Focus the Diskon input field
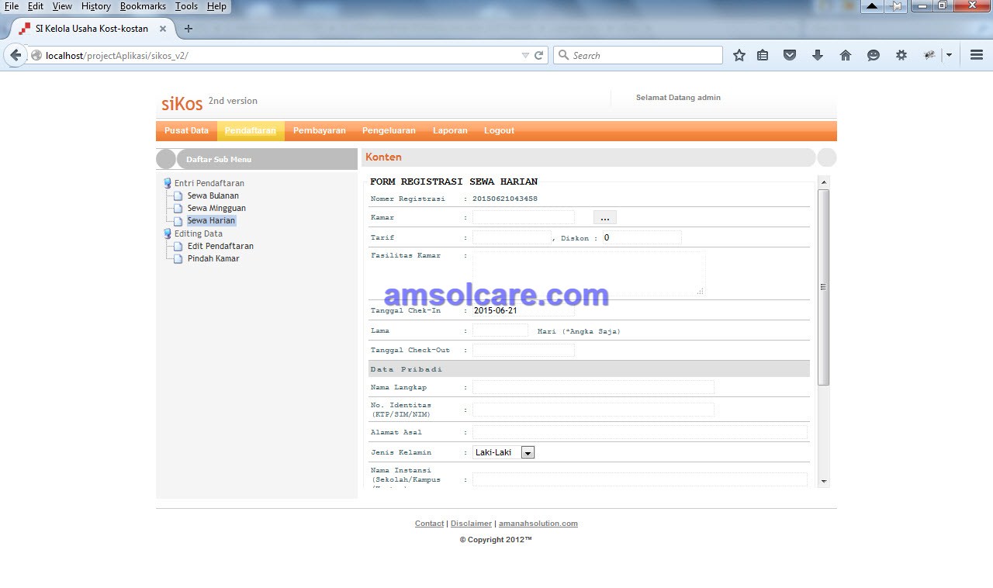Image resolution: width=993 pixels, height=588 pixels. [x=642, y=237]
